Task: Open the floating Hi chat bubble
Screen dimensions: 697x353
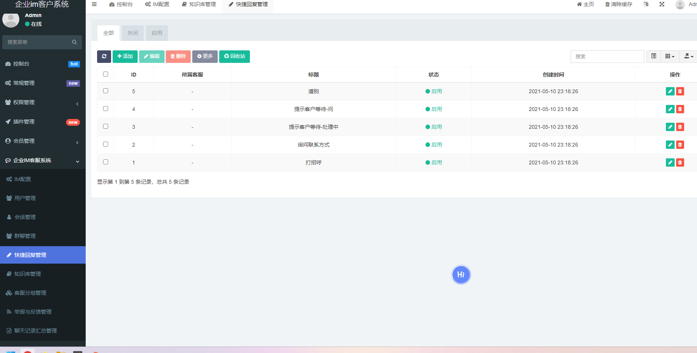Action: pyautogui.click(x=461, y=275)
